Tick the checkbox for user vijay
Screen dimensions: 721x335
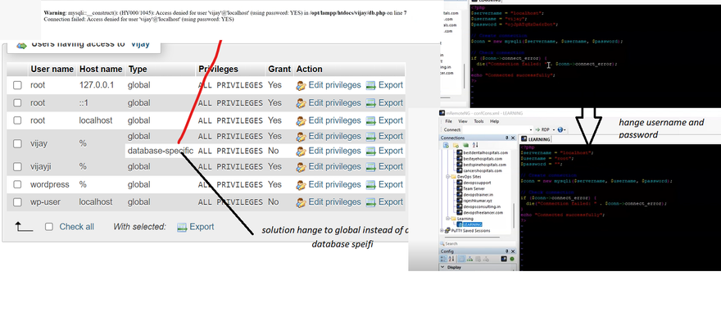pos(17,143)
